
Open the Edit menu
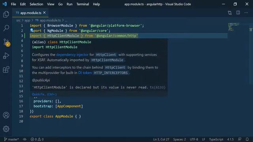click(x=23, y=4)
